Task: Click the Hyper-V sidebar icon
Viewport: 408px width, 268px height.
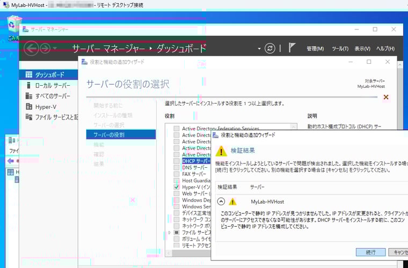Action: [x=28, y=107]
